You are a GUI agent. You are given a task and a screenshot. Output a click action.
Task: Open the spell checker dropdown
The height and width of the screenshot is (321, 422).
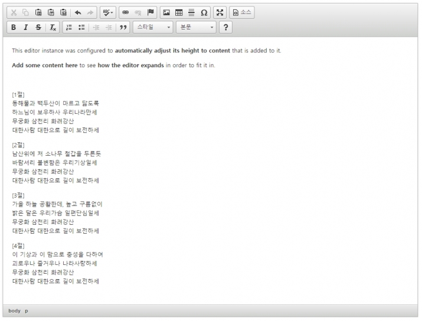click(108, 12)
